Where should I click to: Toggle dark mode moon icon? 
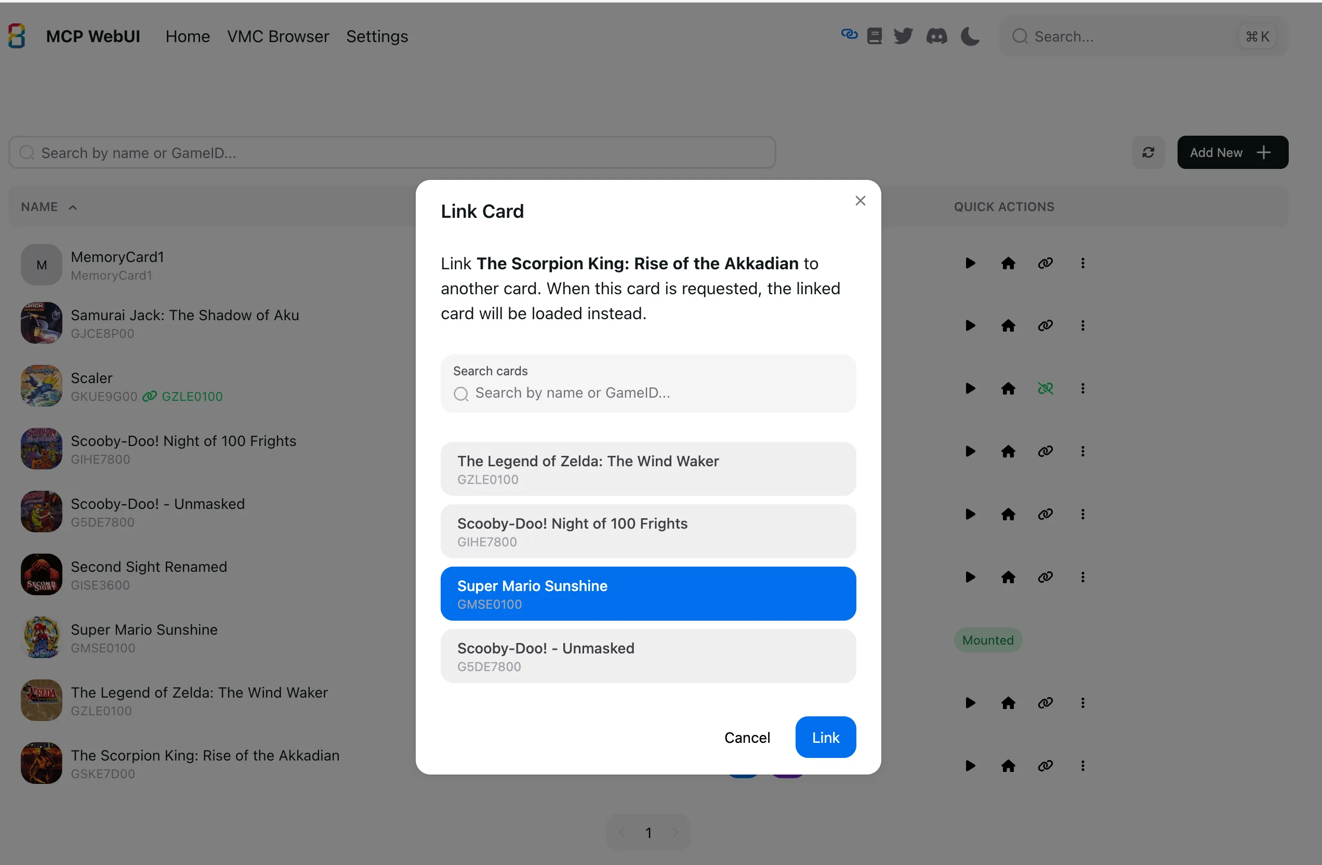(970, 36)
